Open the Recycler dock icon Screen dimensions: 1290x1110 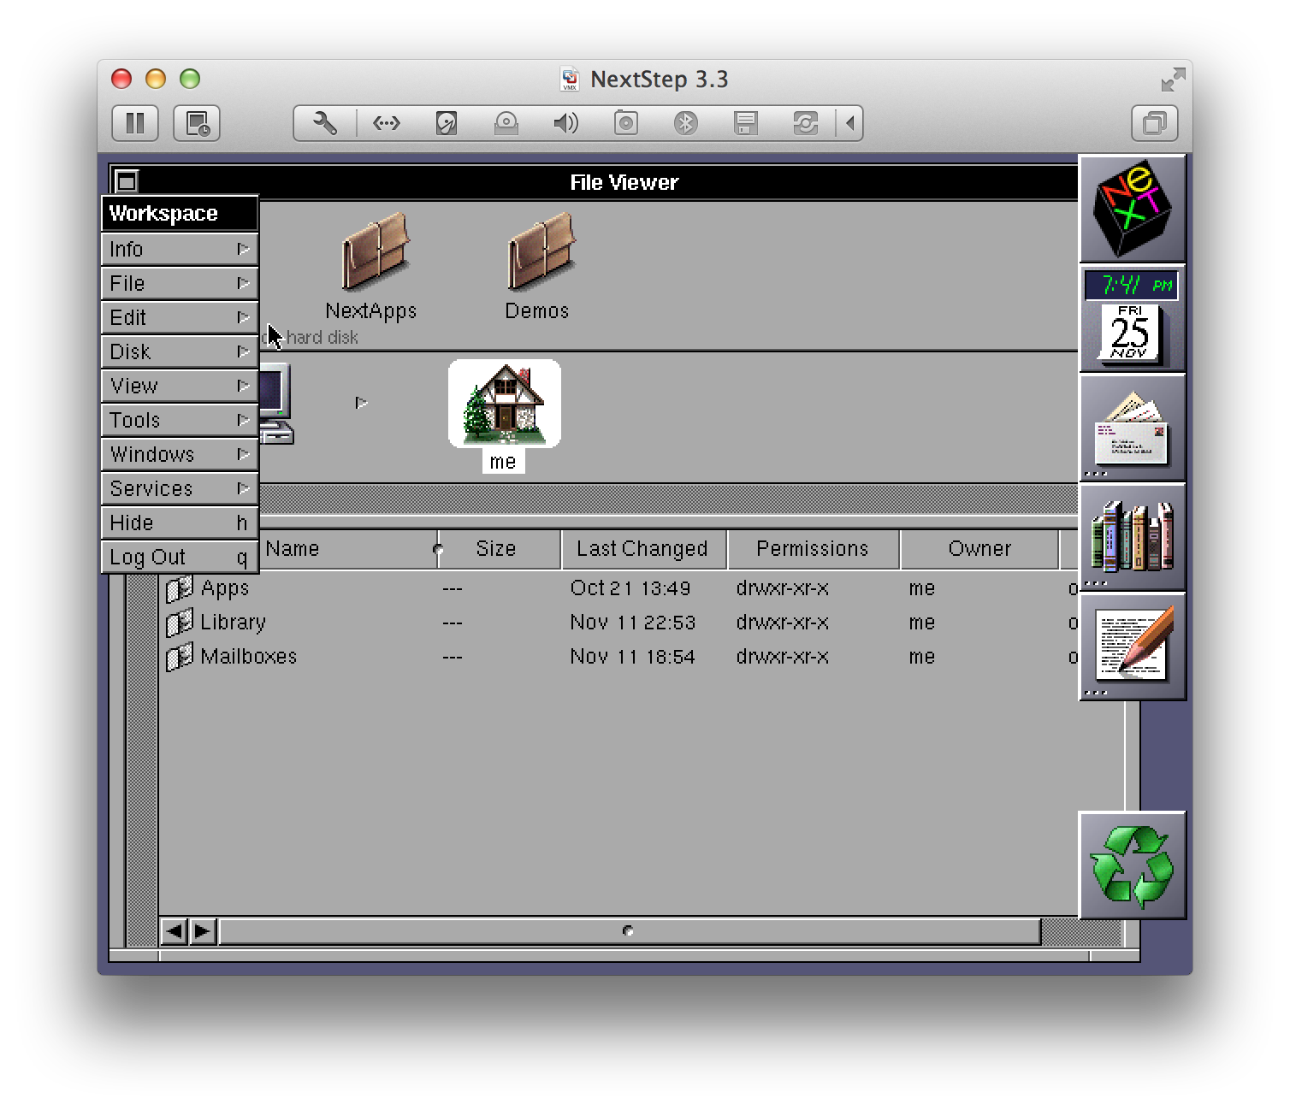tap(1133, 865)
